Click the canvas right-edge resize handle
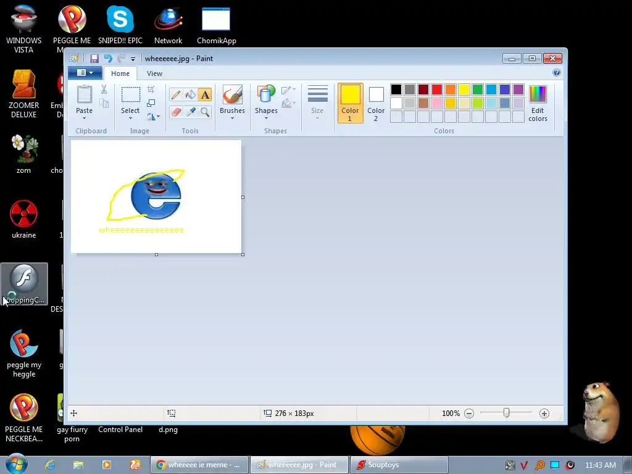The height and width of the screenshot is (474, 632). 243,197
